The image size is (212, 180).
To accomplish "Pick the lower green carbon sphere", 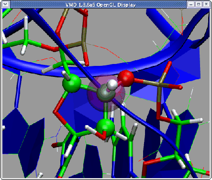I will tap(105, 128).
